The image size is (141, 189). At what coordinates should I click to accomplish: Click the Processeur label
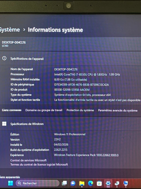tap(17, 74)
